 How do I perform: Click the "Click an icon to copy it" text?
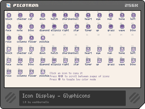click(x=66, y=73)
